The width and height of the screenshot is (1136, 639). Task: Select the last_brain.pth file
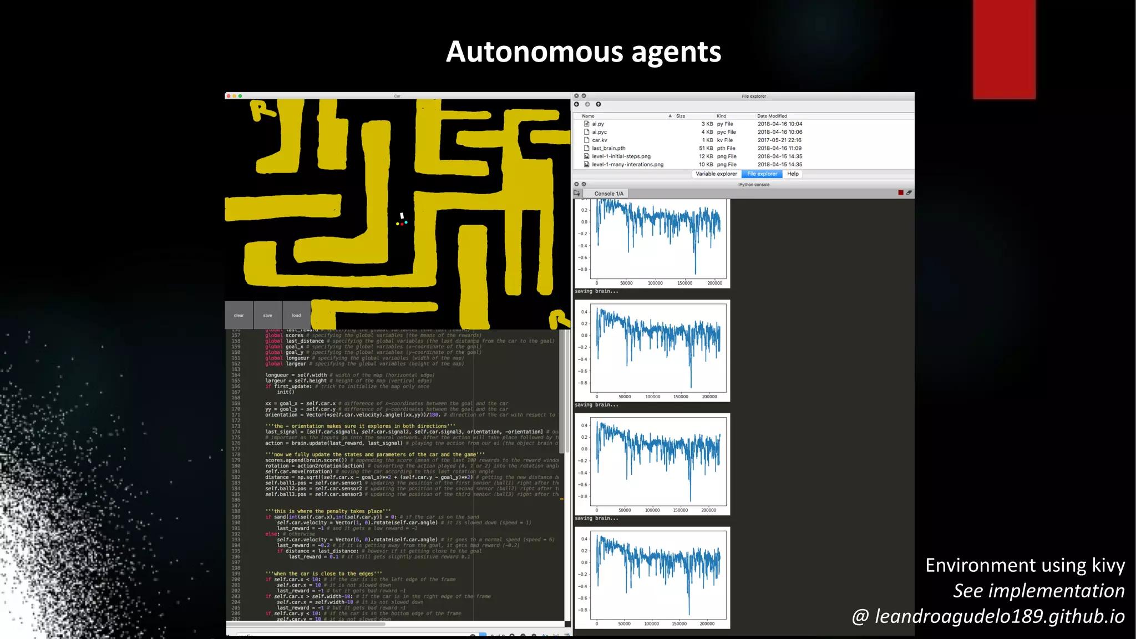coord(608,148)
